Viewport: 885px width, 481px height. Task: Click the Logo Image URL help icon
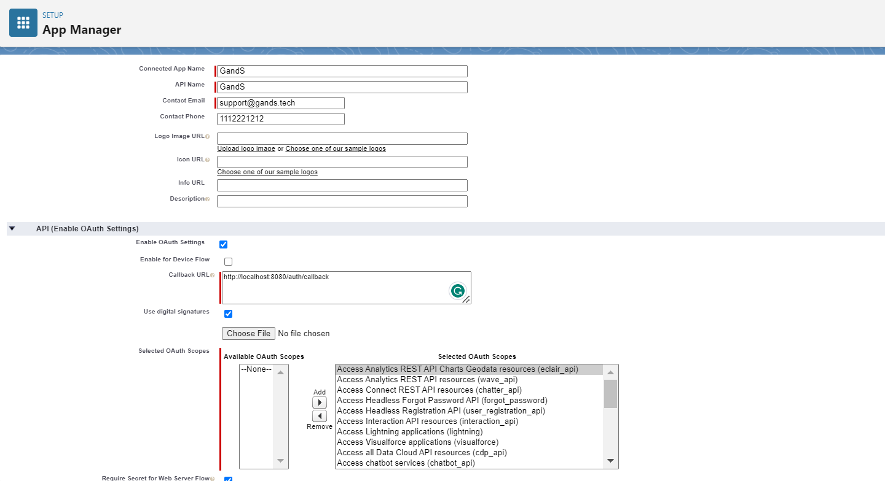207,137
